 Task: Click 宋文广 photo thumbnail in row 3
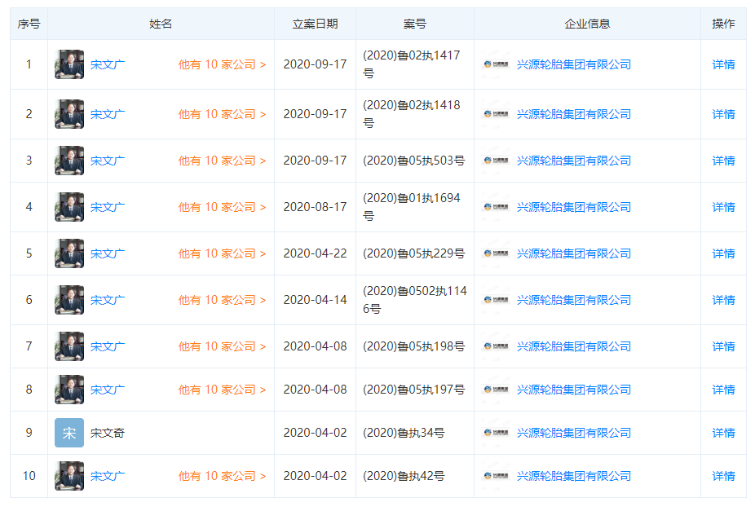click(x=69, y=161)
